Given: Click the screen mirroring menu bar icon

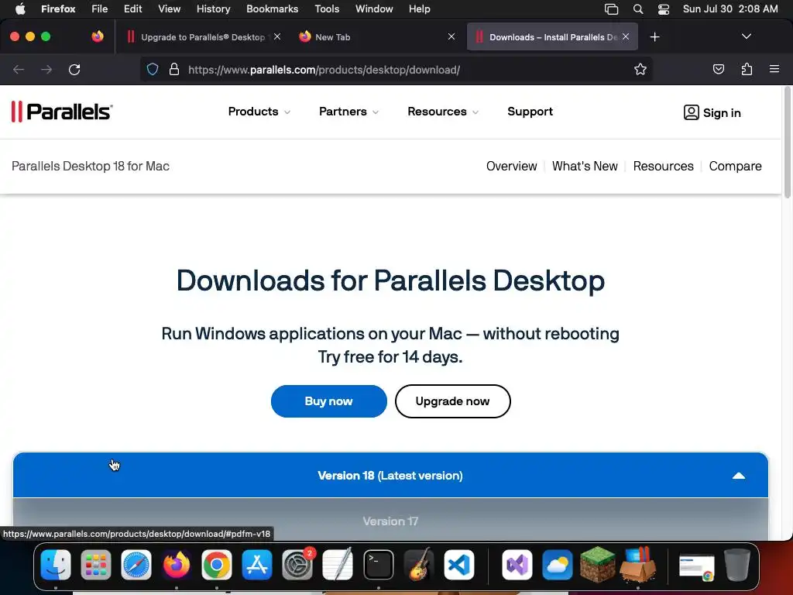Looking at the screenshot, I should coord(611,9).
